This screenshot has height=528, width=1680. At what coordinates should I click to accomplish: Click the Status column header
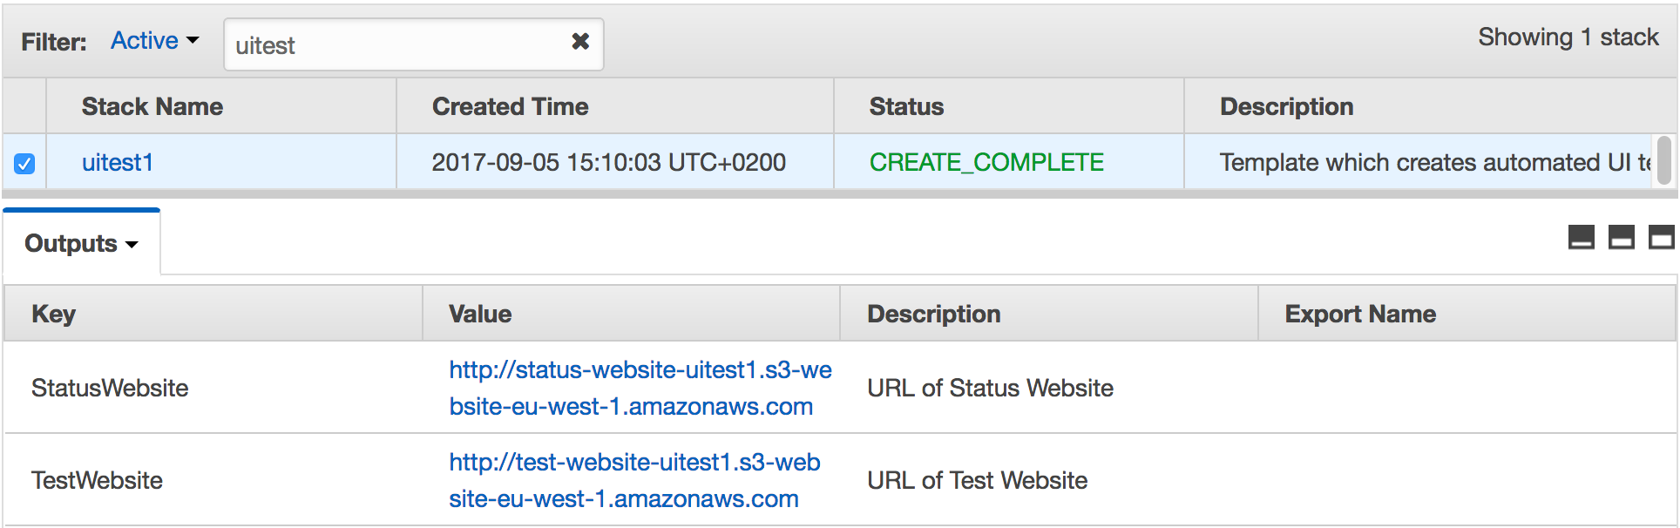point(906,106)
